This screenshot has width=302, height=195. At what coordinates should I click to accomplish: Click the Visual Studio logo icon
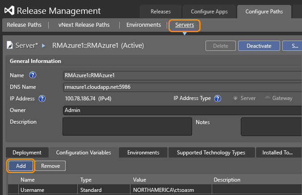9,10
